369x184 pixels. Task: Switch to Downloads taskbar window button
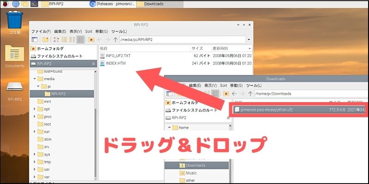[x=160, y=4]
